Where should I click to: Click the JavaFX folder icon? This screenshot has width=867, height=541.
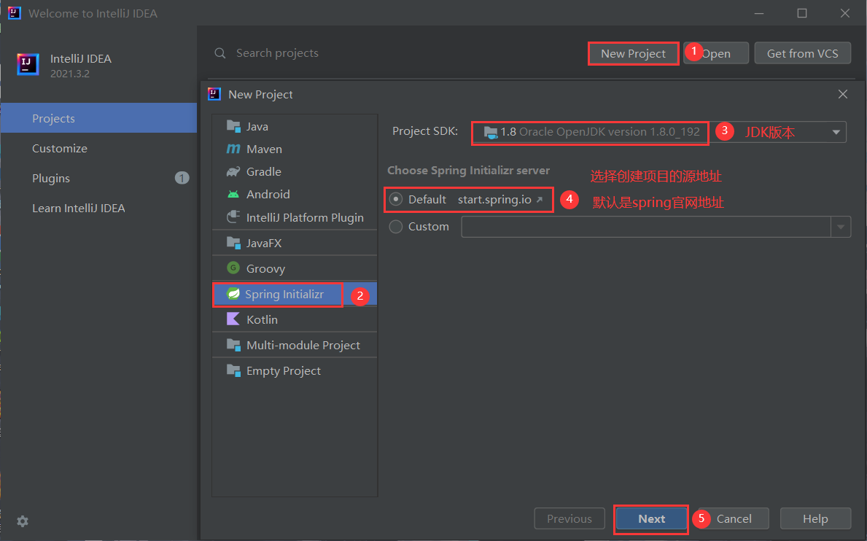pos(233,243)
